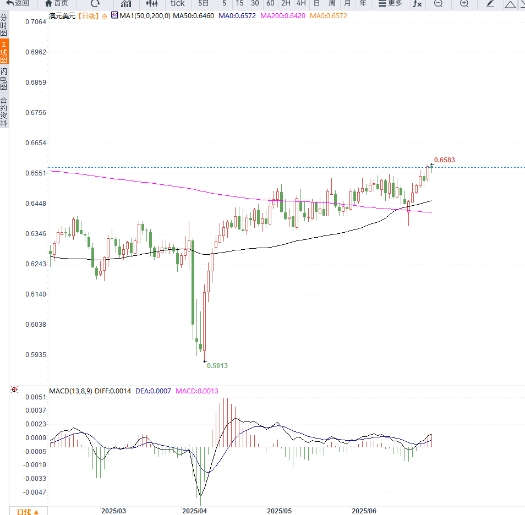Screen dimensions: 525x515
Task: Select the tick timeframe button
Action: 177,4
